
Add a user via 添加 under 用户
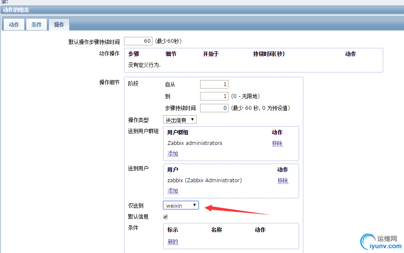[172, 191]
